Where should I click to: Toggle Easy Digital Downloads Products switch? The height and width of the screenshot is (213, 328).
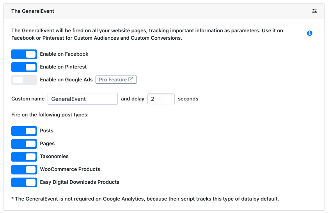tap(24, 182)
